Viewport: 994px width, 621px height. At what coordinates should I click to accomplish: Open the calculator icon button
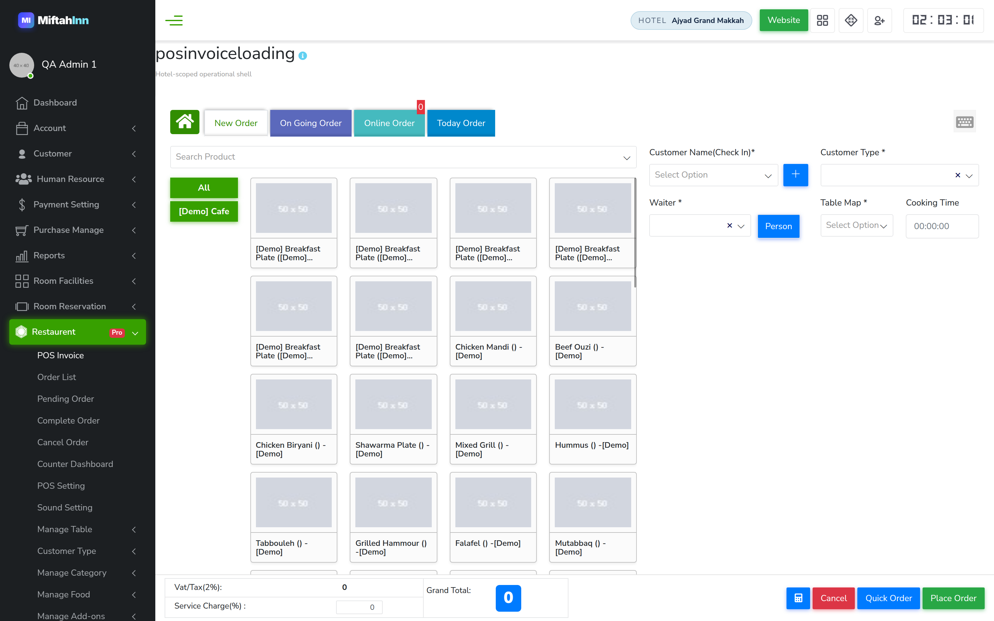pos(798,598)
